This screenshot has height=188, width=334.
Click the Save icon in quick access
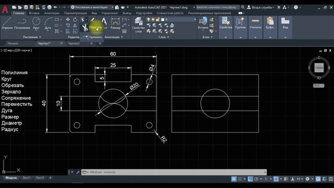(26, 7)
